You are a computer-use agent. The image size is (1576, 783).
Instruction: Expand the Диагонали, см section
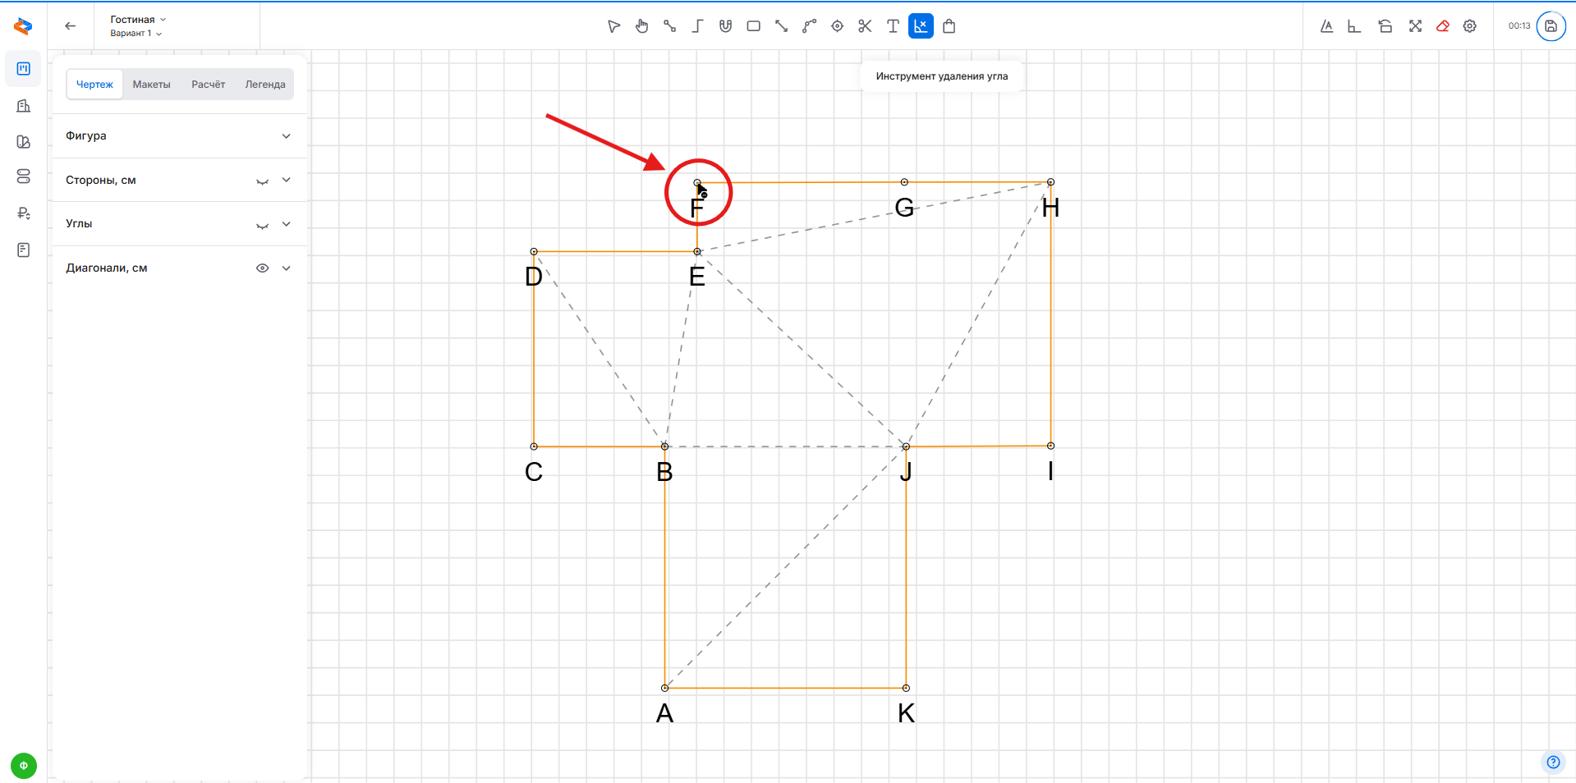pyautogui.click(x=286, y=268)
